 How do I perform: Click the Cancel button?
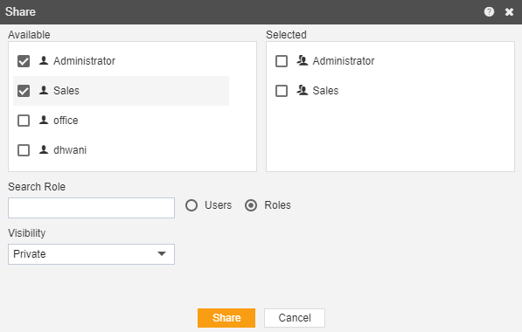[x=295, y=318]
